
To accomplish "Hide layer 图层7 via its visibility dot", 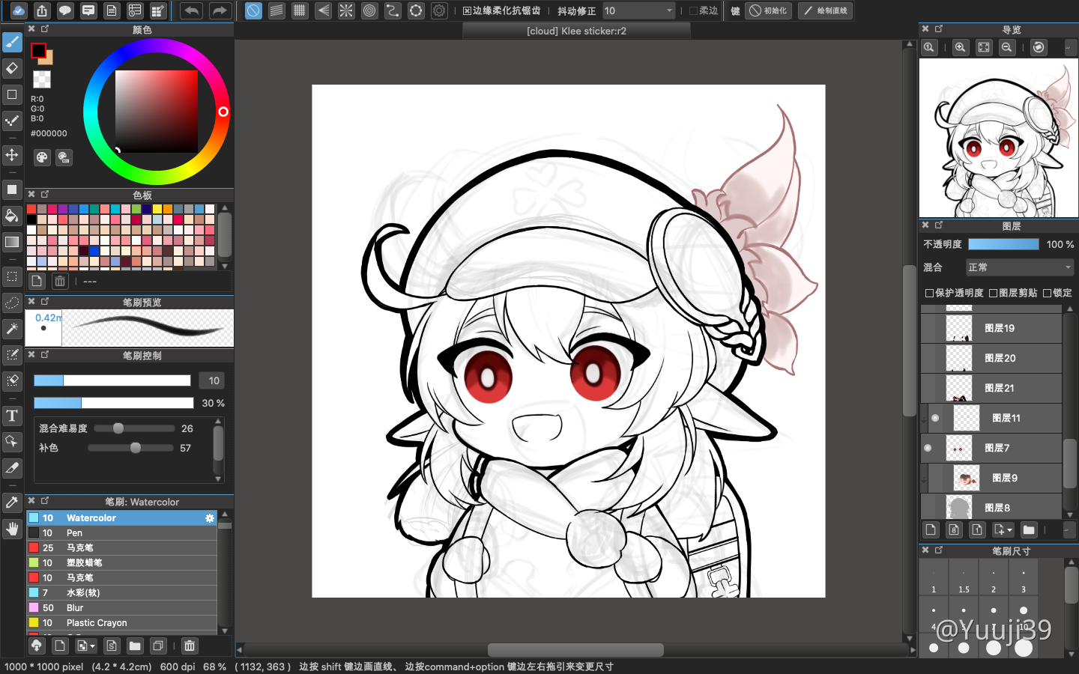I will [928, 448].
